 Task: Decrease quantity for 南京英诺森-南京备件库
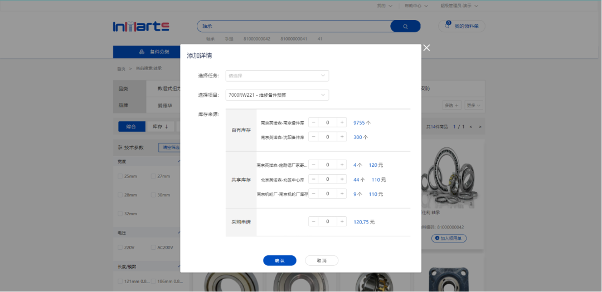click(313, 122)
